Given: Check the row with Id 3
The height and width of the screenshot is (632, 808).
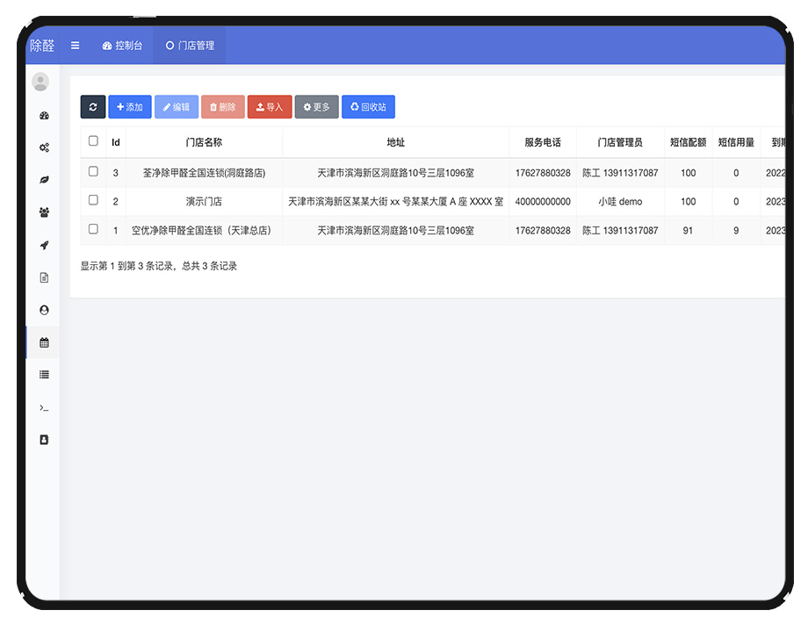Looking at the screenshot, I should pyautogui.click(x=93, y=171).
